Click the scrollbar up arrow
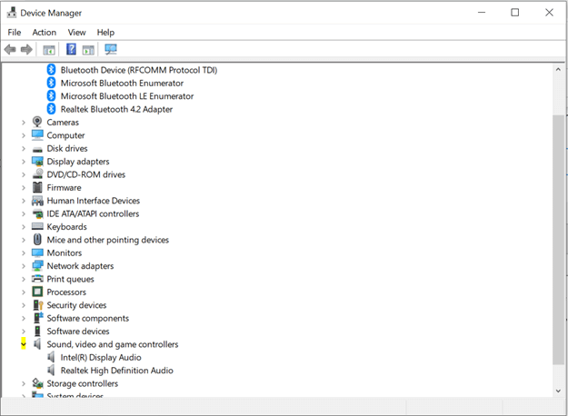568x416 pixels. tap(558, 70)
